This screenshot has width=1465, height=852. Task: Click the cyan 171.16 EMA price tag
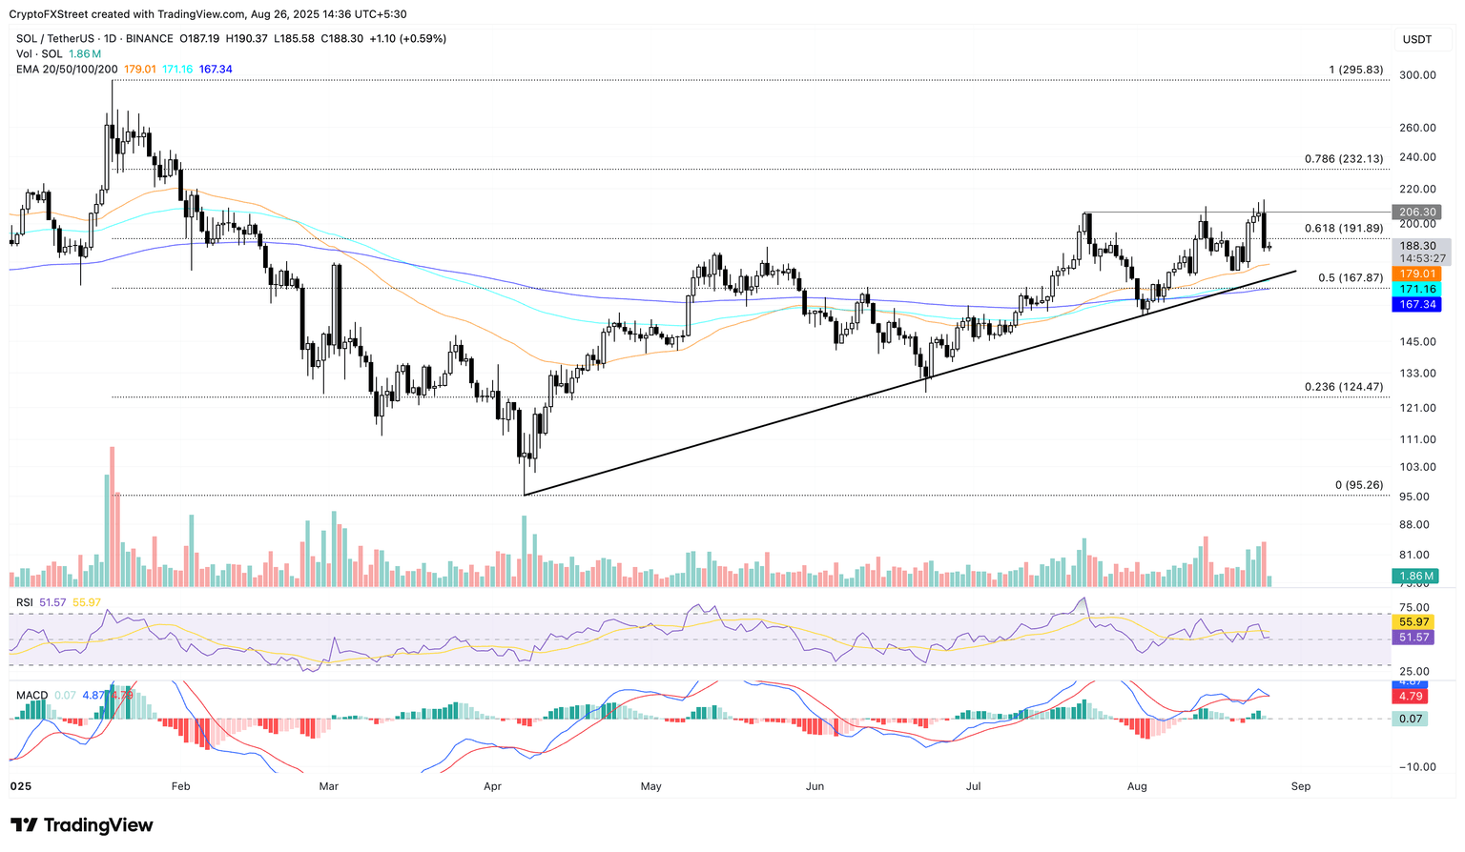[x=1416, y=290]
